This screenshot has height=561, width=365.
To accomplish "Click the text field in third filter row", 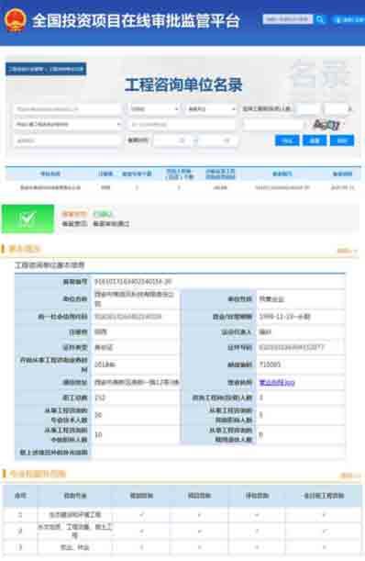I will click(x=67, y=140).
